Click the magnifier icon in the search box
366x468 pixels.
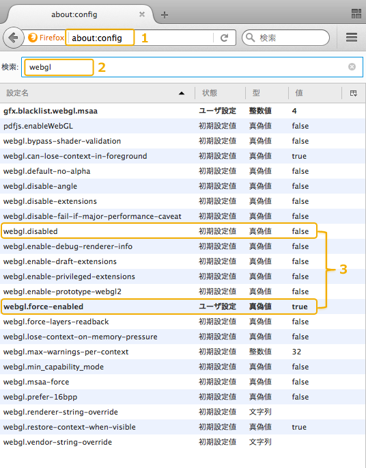pos(250,38)
